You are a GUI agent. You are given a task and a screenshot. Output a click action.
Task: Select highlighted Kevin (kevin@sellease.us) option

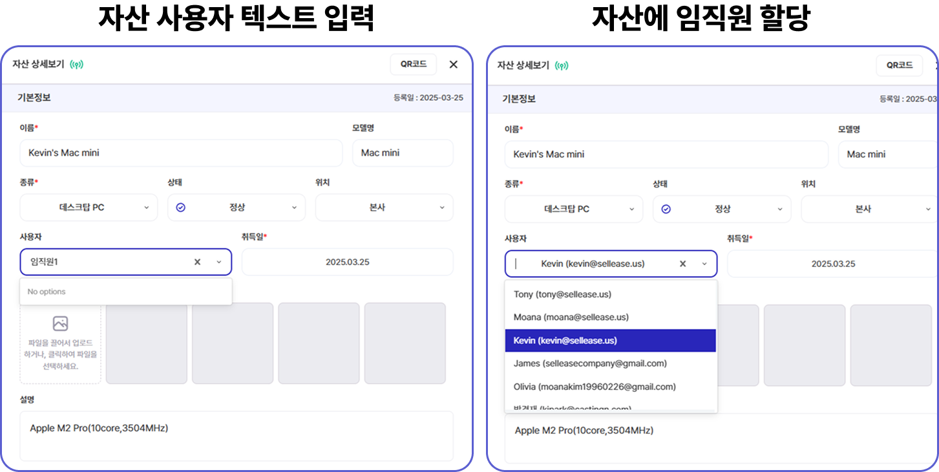coord(611,340)
